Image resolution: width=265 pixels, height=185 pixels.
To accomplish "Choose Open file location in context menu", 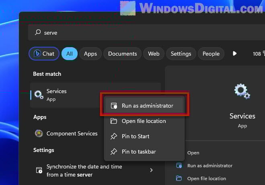I will click(x=144, y=121).
